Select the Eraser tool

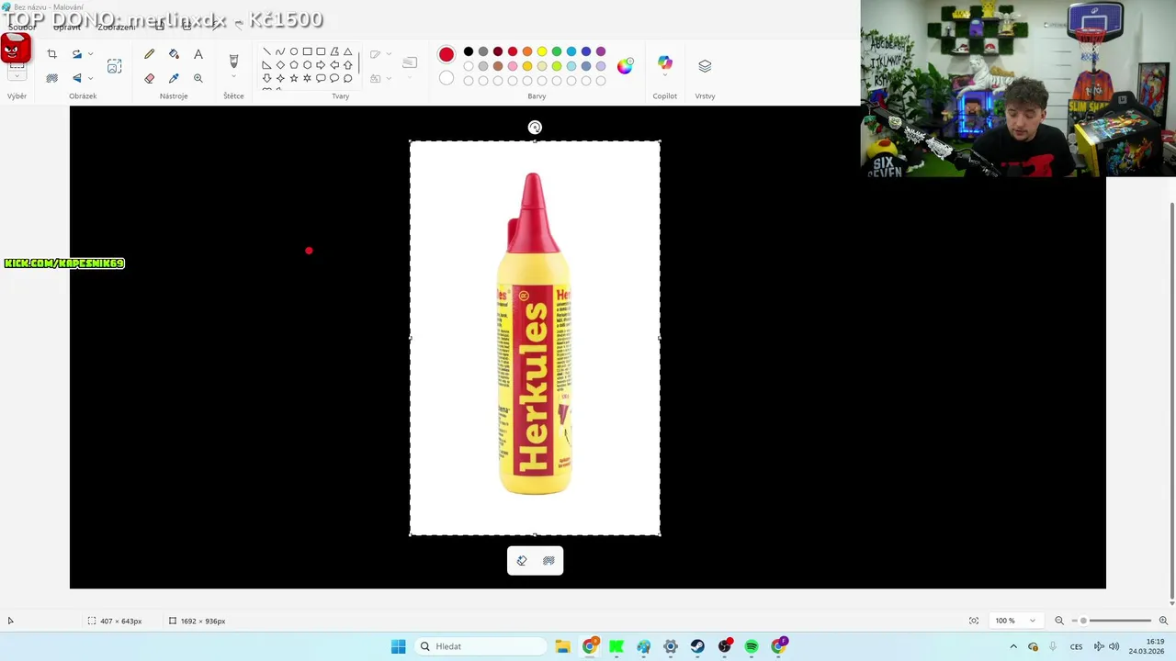point(149,78)
